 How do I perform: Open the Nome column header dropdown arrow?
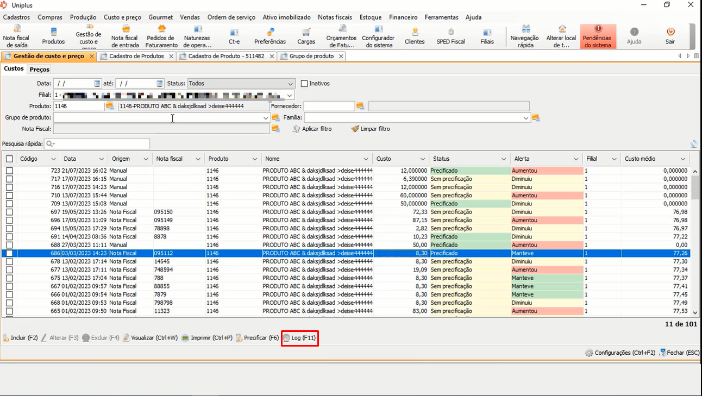click(x=365, y=159)
